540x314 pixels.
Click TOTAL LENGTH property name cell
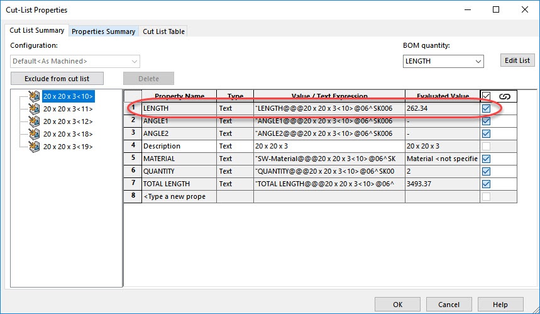pos(179,184)
